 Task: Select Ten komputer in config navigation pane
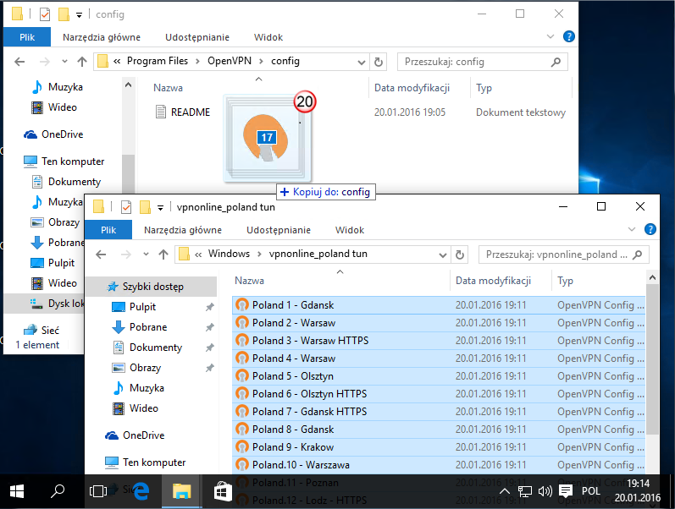point(64,161)
